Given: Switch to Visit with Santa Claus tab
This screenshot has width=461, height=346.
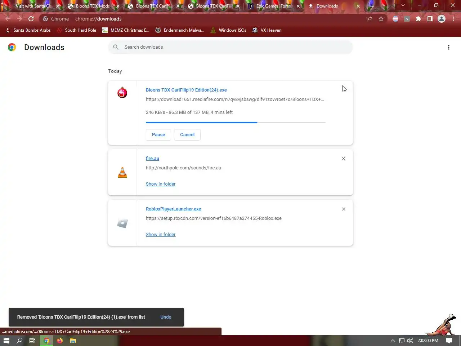Looking at the screenshot, I should [x=33, y=6].
